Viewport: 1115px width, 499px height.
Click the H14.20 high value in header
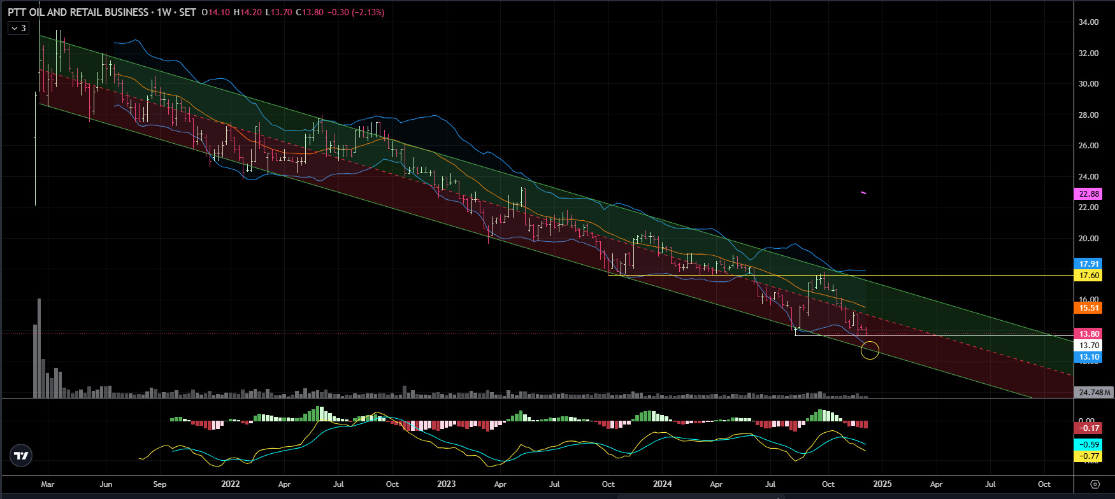click(247, 12)
